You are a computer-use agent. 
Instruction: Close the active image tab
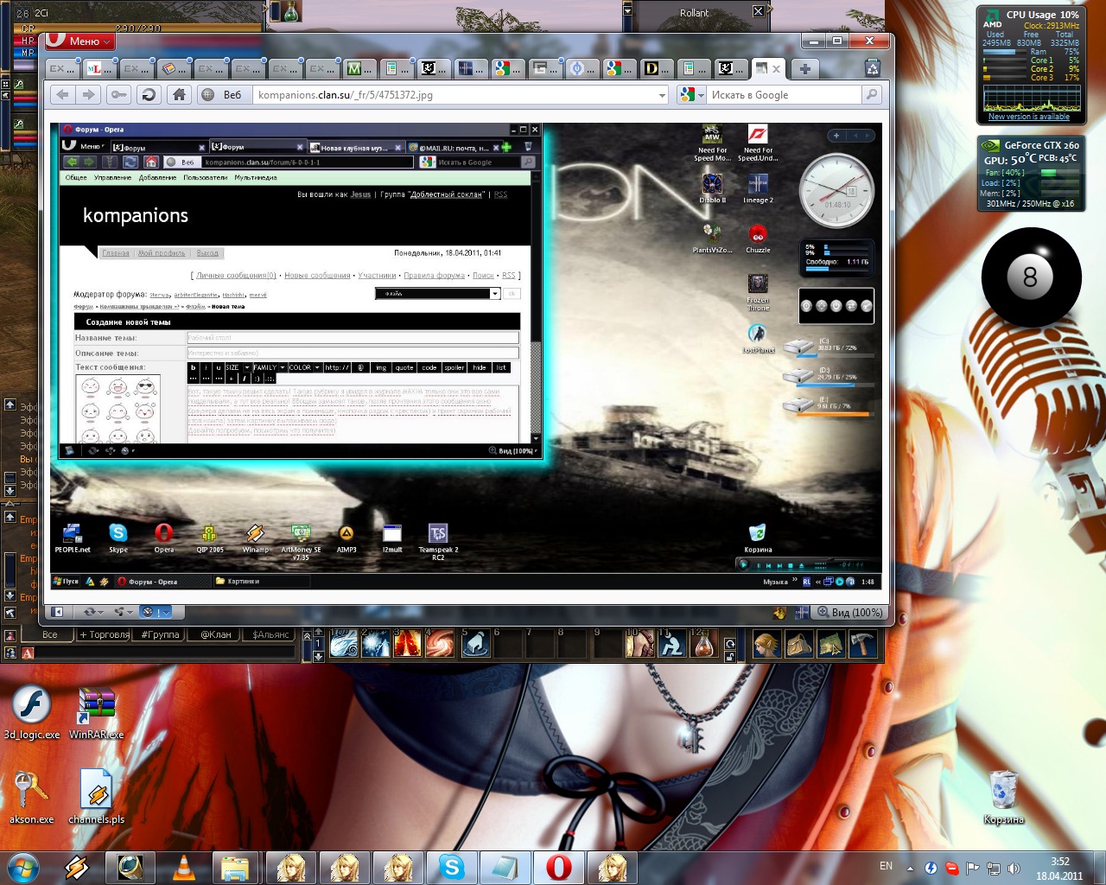pos(776,68)
